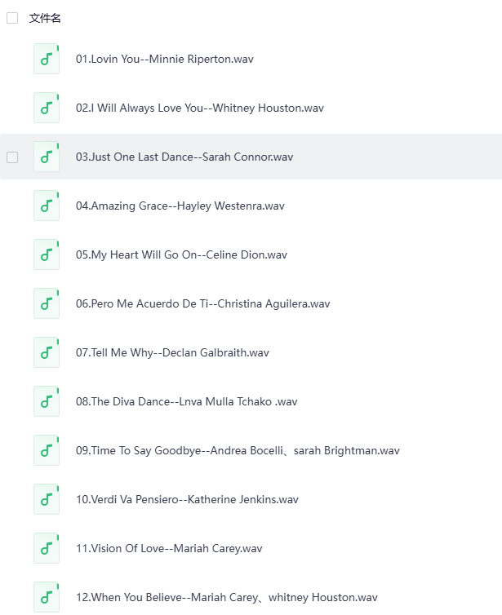Click the music icon beside Amazing Grace
Screen dimensions: 502x615
point(47,206)
